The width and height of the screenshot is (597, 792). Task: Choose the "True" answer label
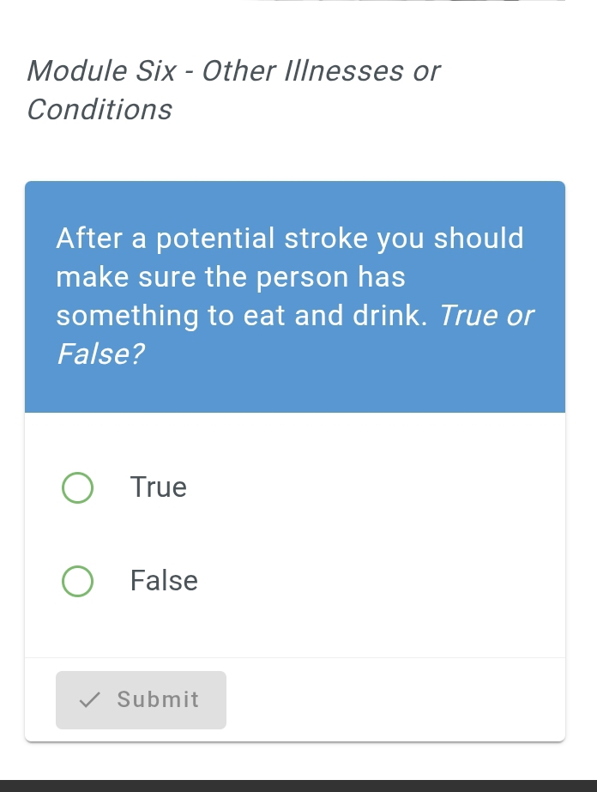pos(159,487)
